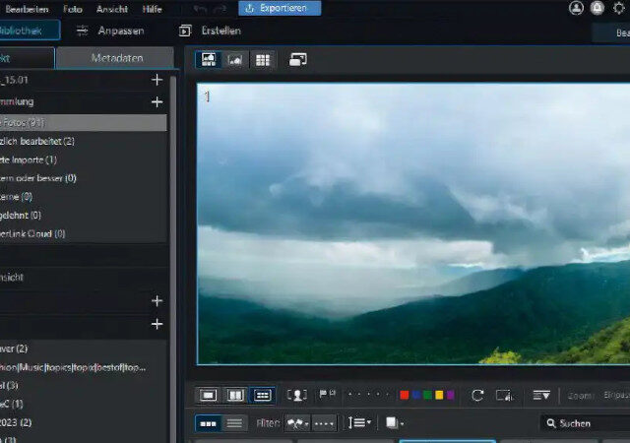Image resolution: width=630 pixels, height=443 pixels.
Task: Open the Metadaten tab
Action: (115, 58)
